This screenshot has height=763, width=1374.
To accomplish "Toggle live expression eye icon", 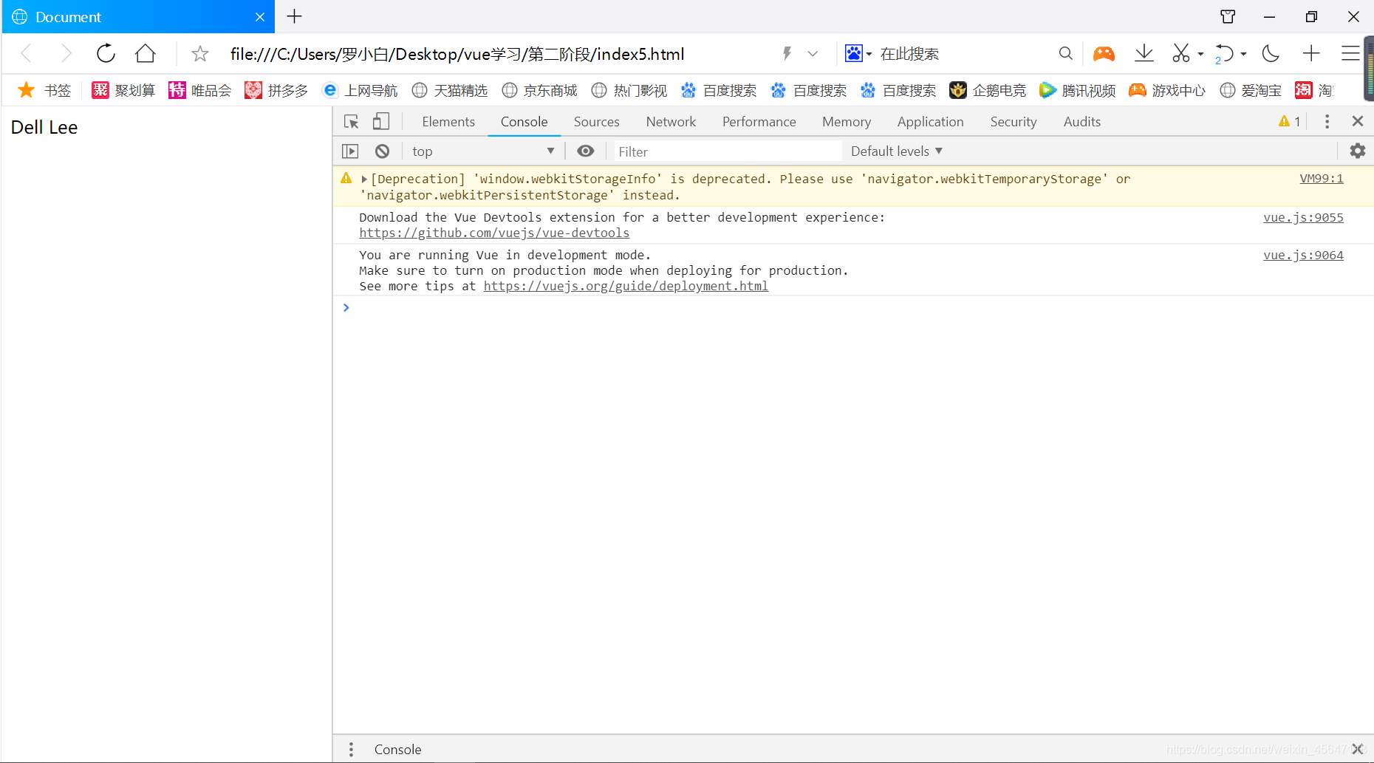I will pyautogui.click(x=586, y=151).
